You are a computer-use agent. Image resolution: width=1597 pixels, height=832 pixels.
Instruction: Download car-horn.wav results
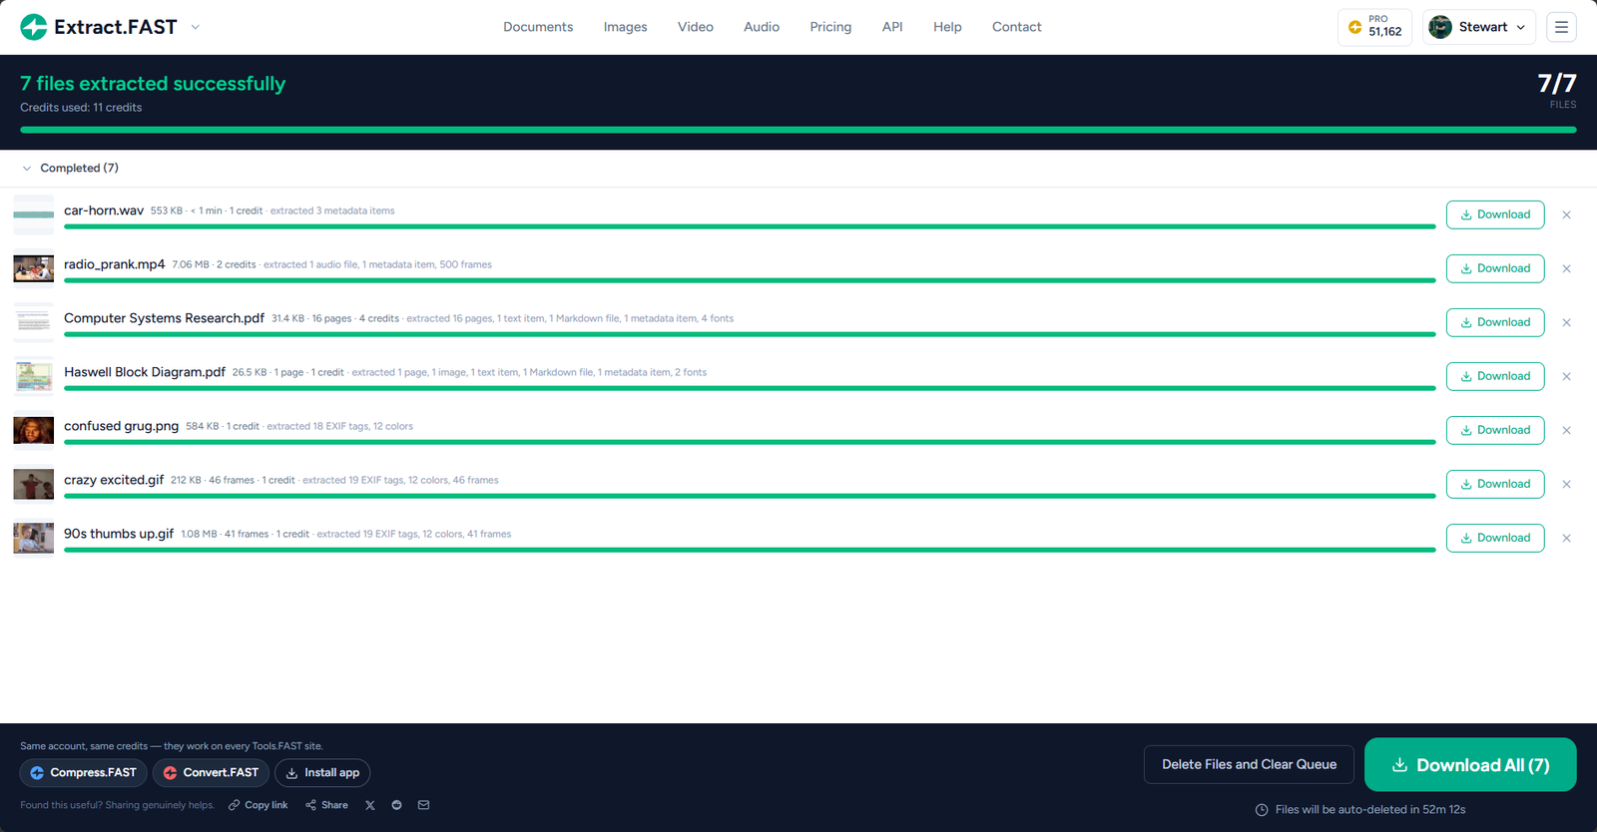pyautogui.click(x=1495, y=214)
